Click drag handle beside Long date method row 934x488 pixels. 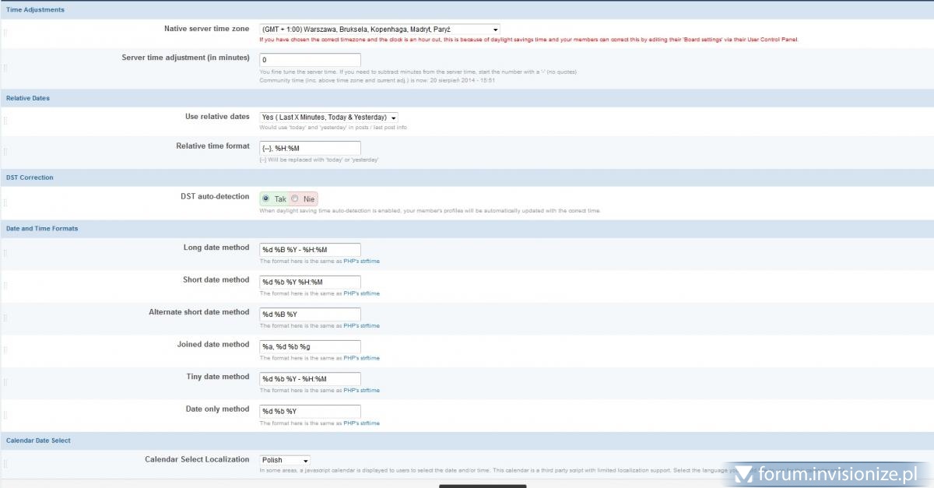coord(5,254)
